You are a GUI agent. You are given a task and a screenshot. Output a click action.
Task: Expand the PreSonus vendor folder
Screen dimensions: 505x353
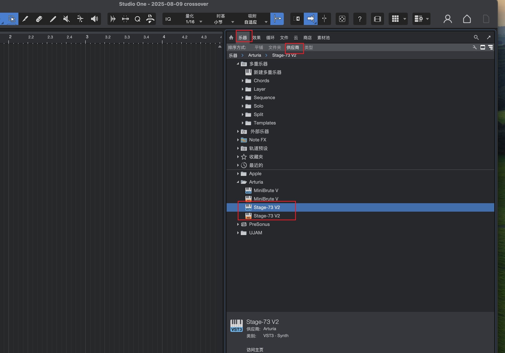(238, 224)
